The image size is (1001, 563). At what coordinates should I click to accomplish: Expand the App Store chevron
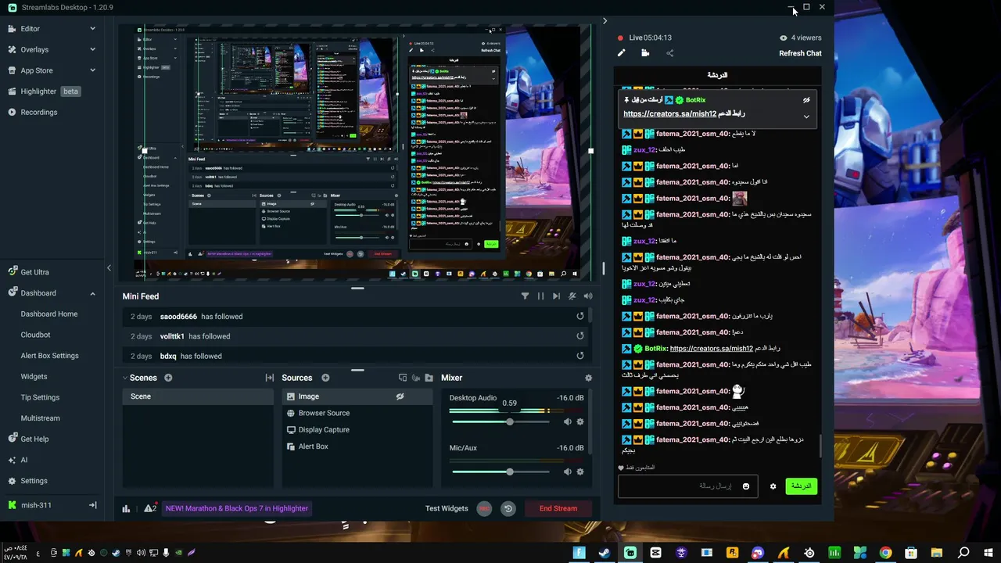tap(92, 70)
